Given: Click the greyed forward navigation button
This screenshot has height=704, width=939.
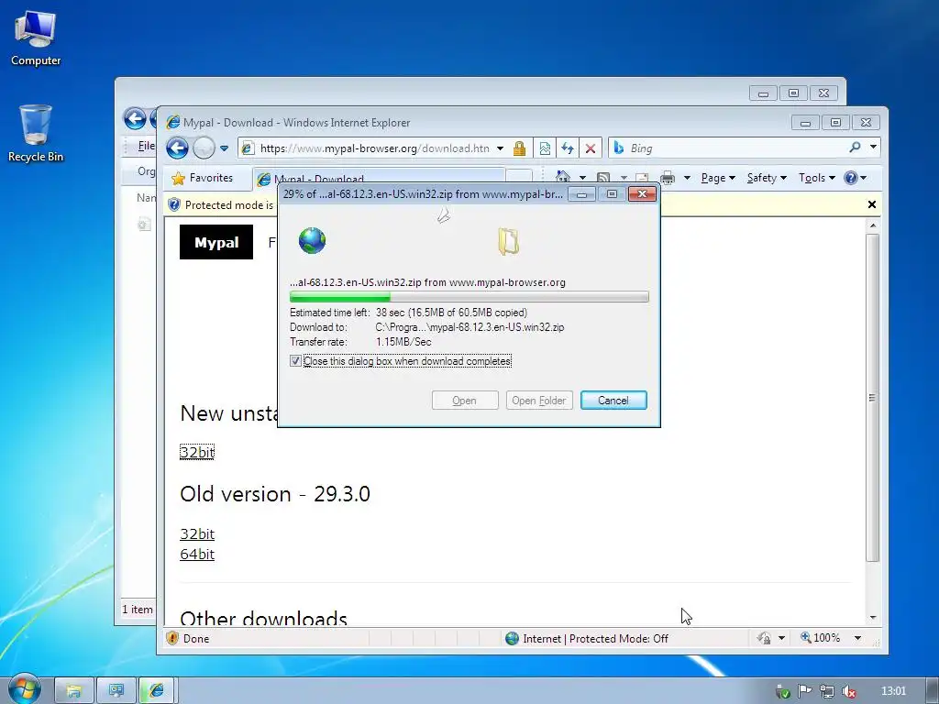Looking at the screenshot, I should 204,148.
